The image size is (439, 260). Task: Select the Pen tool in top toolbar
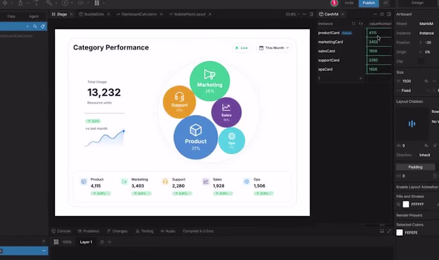[20, 3]
